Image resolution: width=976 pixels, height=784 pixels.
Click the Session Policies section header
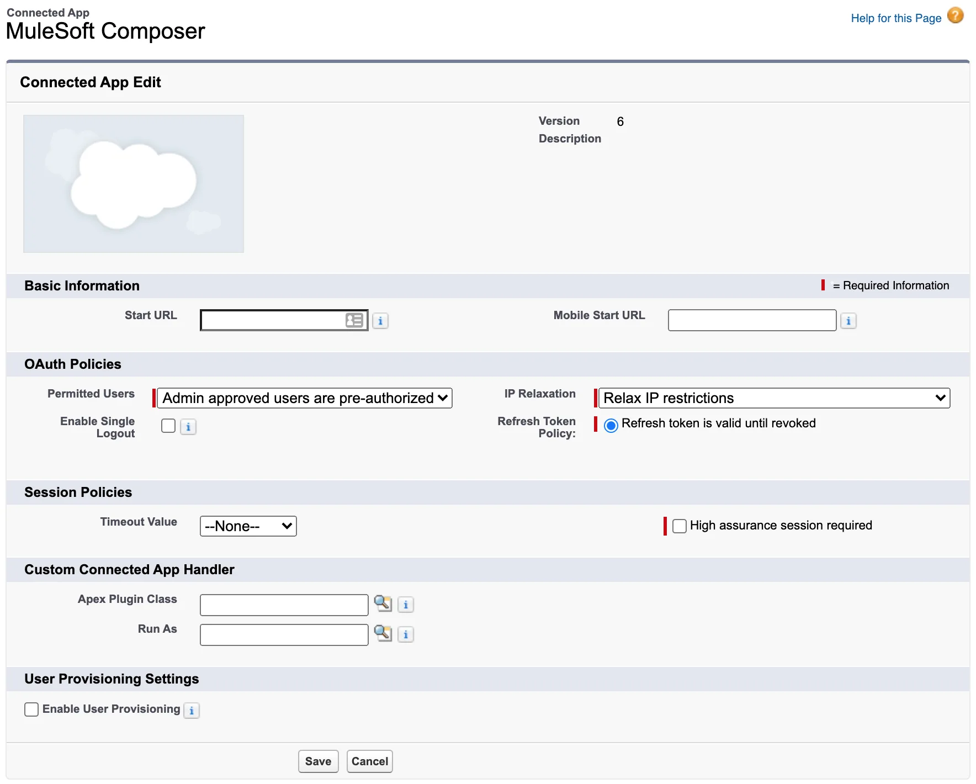(x=78, y=492)
